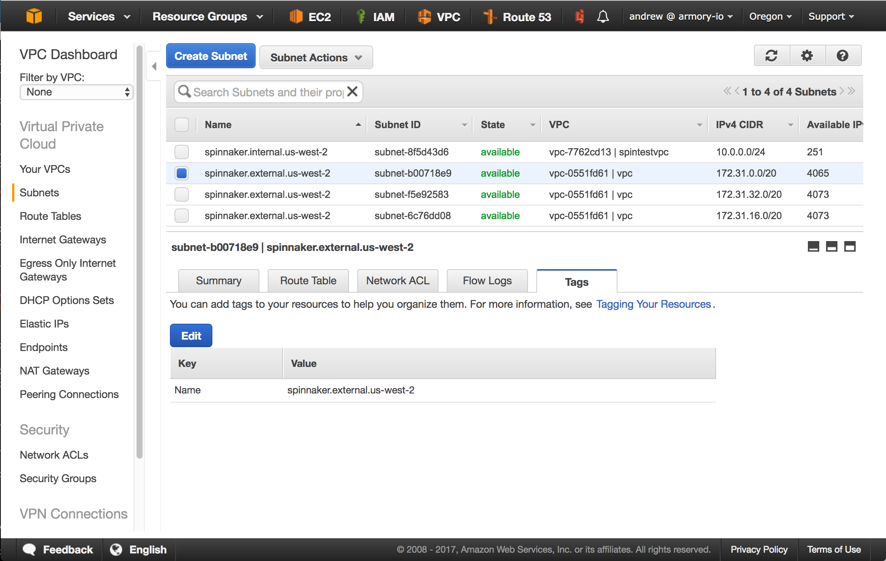Expand the Filter by VPC selector
This screenshot has height=561, width=886.
(76, 92)
